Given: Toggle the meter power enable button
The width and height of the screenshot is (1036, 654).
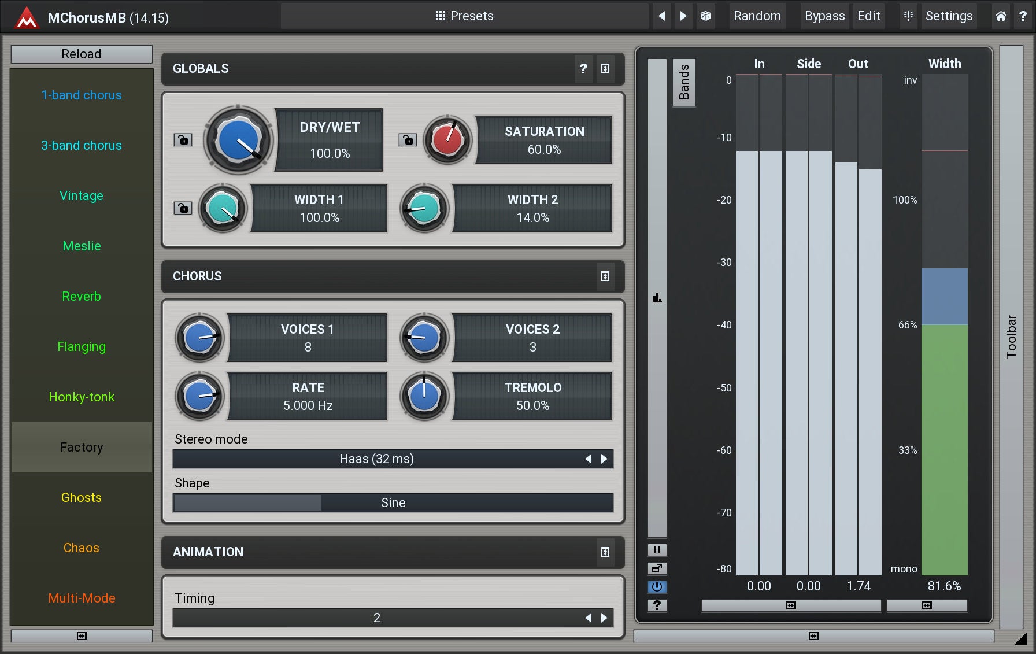Looking at the screenshot, I should click(x=657, y=587).
